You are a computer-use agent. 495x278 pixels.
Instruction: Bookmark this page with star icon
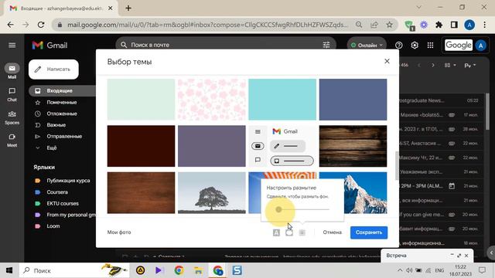tap(390, 25)
